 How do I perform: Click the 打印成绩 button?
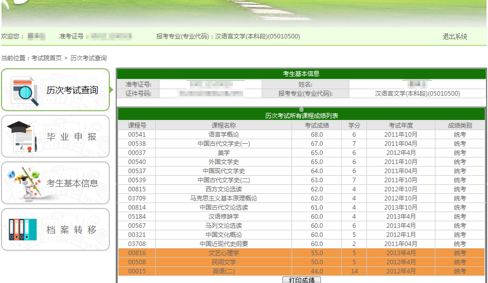point(301,279)
